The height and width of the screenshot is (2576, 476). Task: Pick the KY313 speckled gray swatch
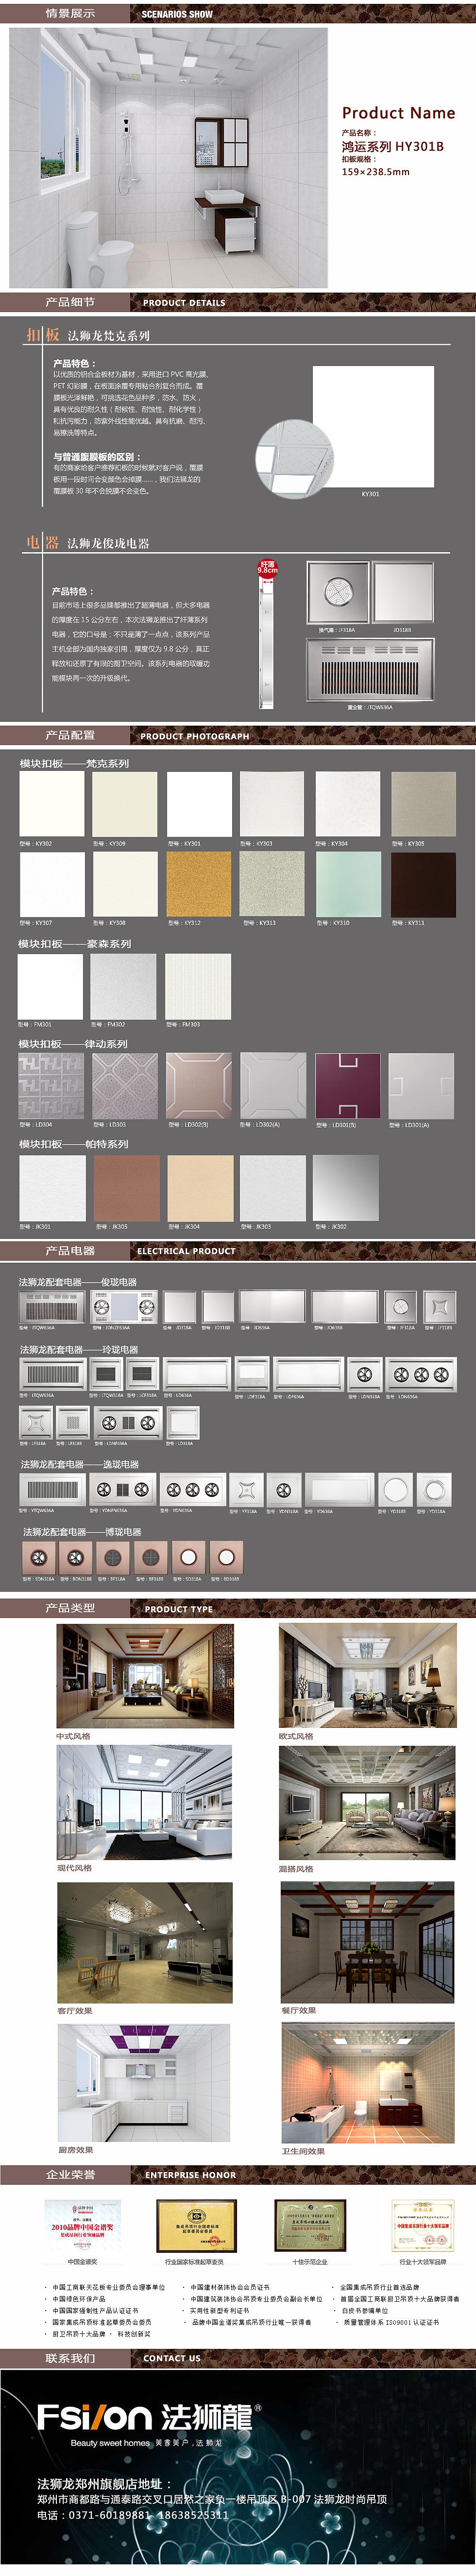(x=273, y=884)
